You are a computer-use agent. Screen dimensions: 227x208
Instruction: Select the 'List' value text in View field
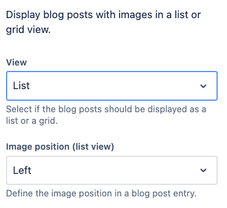[21, 86]
